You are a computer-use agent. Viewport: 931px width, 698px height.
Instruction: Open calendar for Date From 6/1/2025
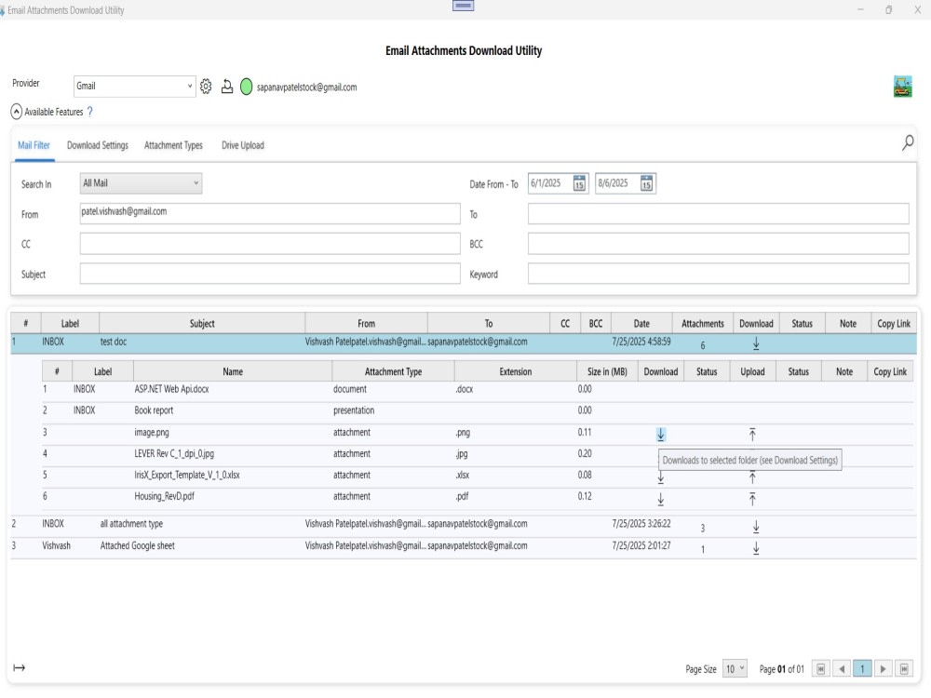point(579,183)
